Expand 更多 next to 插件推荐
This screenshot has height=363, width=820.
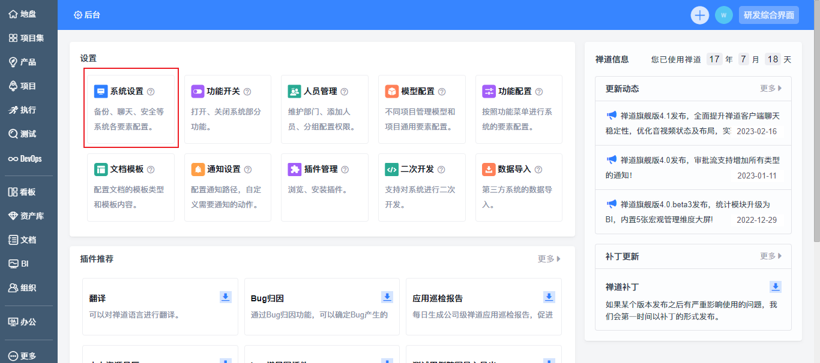549,259
